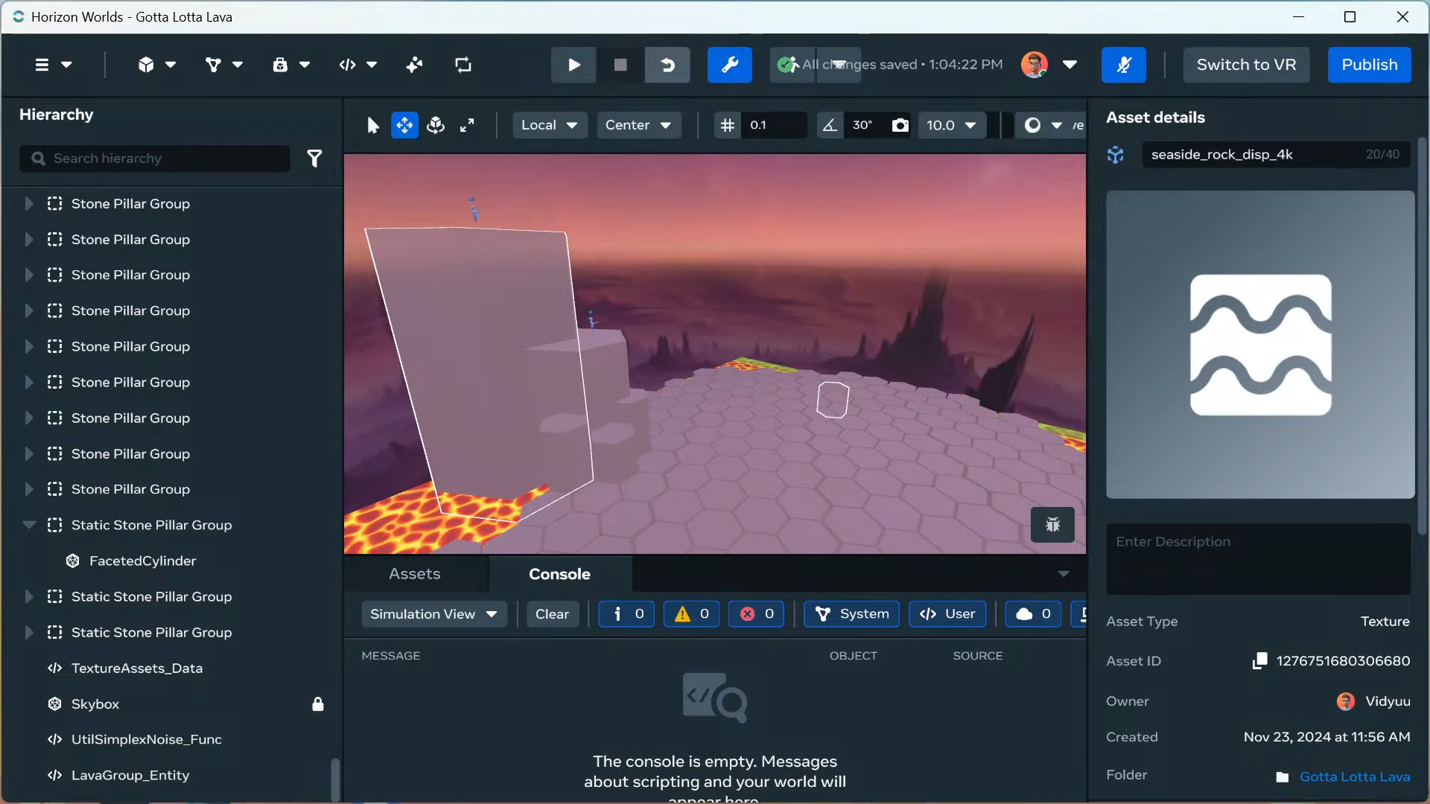Toggle the microphone mute button

click(x=1123, y=65)
